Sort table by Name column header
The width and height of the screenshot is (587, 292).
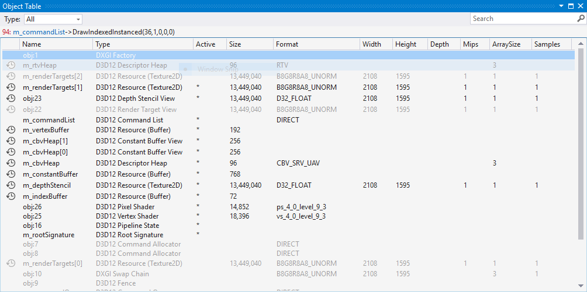[x=56, y=44]
